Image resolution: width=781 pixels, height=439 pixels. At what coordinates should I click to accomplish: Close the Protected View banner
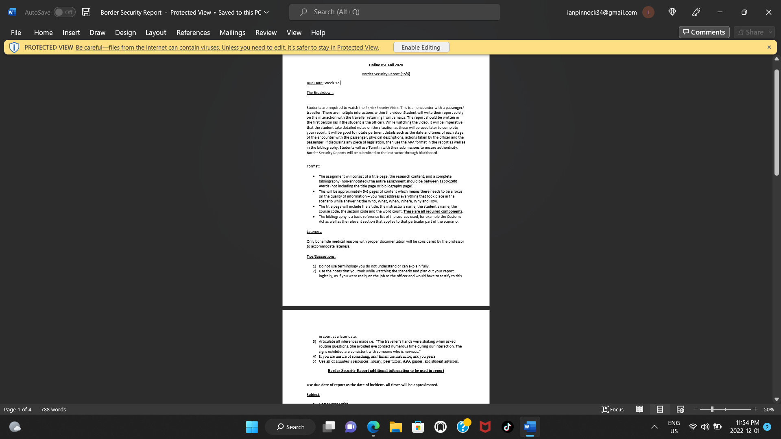pyautogui.click(x=769, y=47)
